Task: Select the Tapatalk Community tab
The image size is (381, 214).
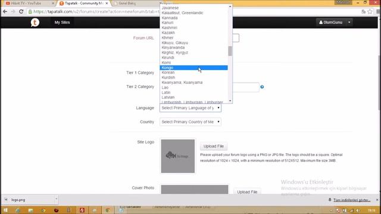Action: point(83,4)
